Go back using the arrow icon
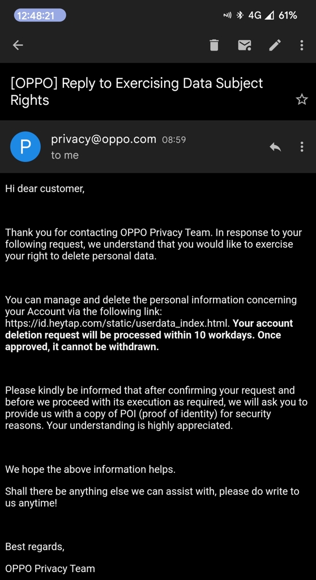This screenshot has width=316, height=580. (18, 45)
